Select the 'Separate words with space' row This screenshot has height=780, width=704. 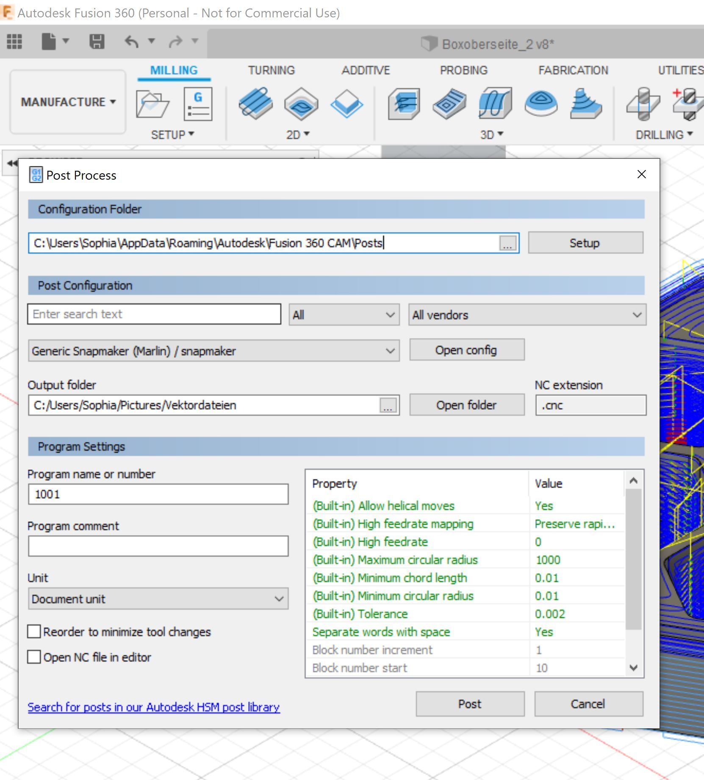(466, 632)
